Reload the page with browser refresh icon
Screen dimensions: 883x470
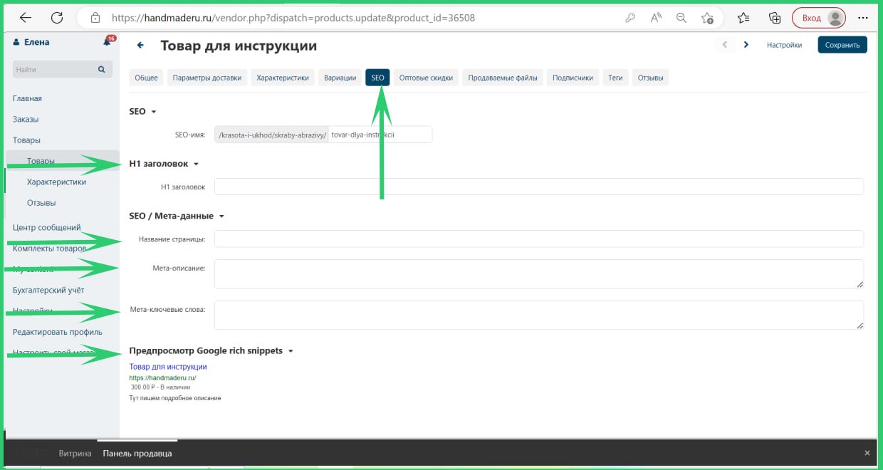click(x=57, y=18)
